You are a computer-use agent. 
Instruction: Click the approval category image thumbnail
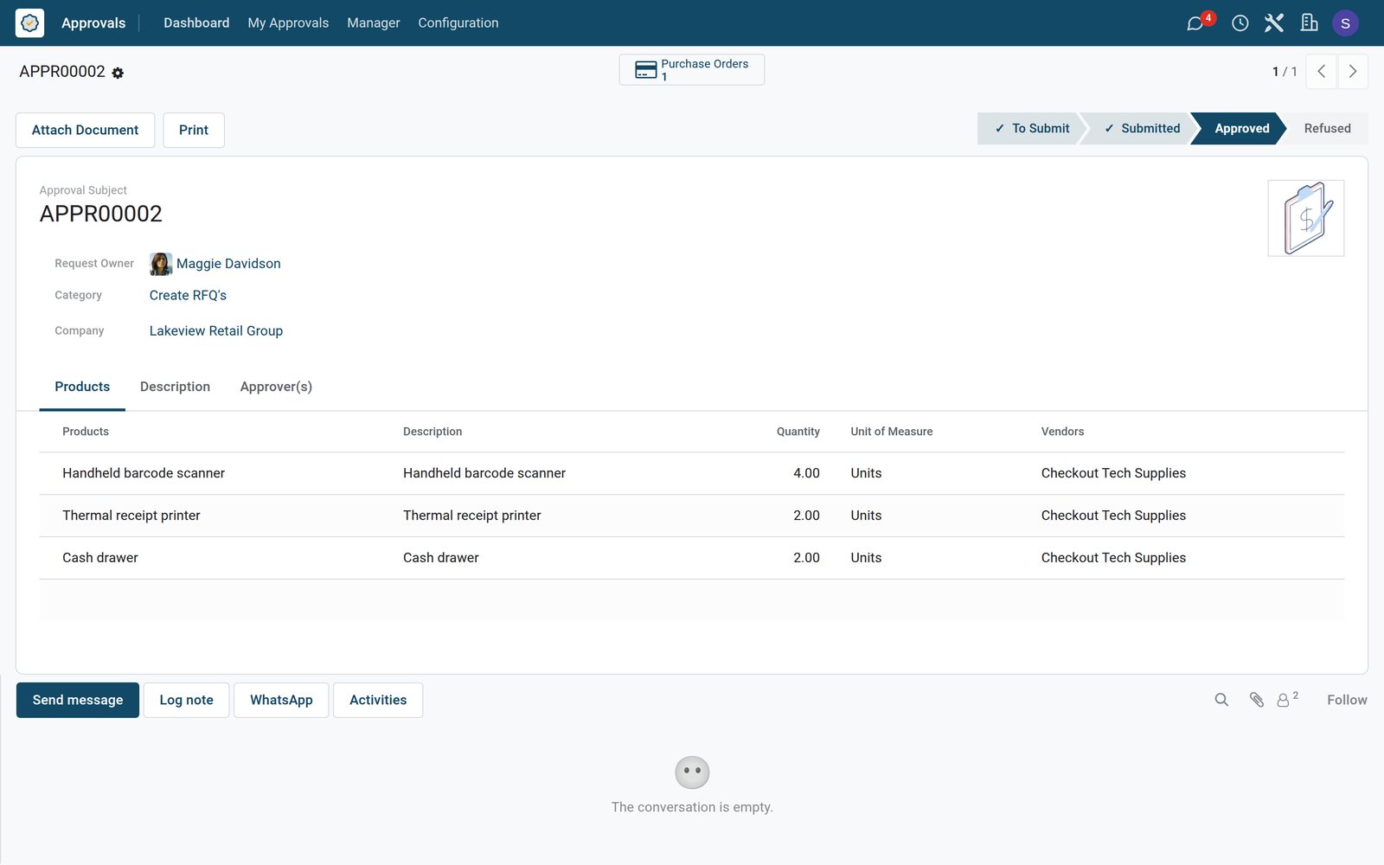tap(1306, 218)
